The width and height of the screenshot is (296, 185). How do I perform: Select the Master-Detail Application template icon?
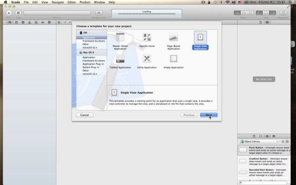pos(120,37)
